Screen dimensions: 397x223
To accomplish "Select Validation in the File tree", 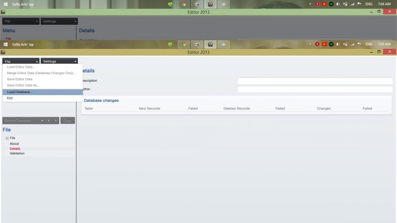I will point(17,153).
